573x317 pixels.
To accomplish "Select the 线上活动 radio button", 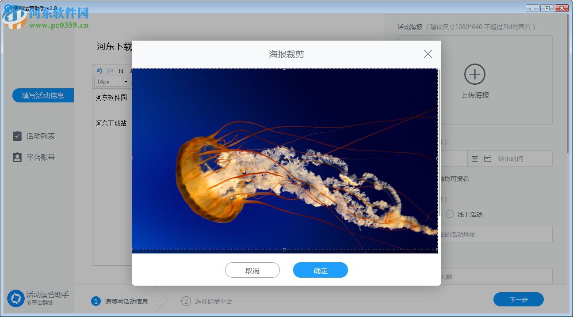I will pyautogui.click(x=450, y=215).
